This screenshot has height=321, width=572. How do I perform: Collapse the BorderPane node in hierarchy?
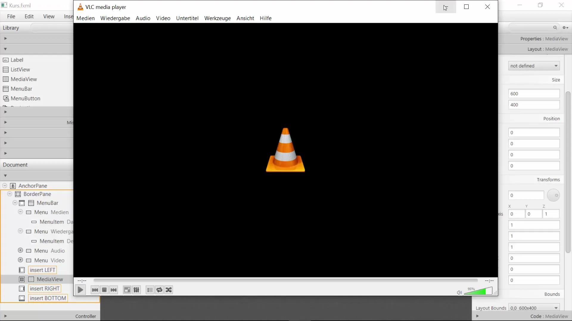pos(10,194)
